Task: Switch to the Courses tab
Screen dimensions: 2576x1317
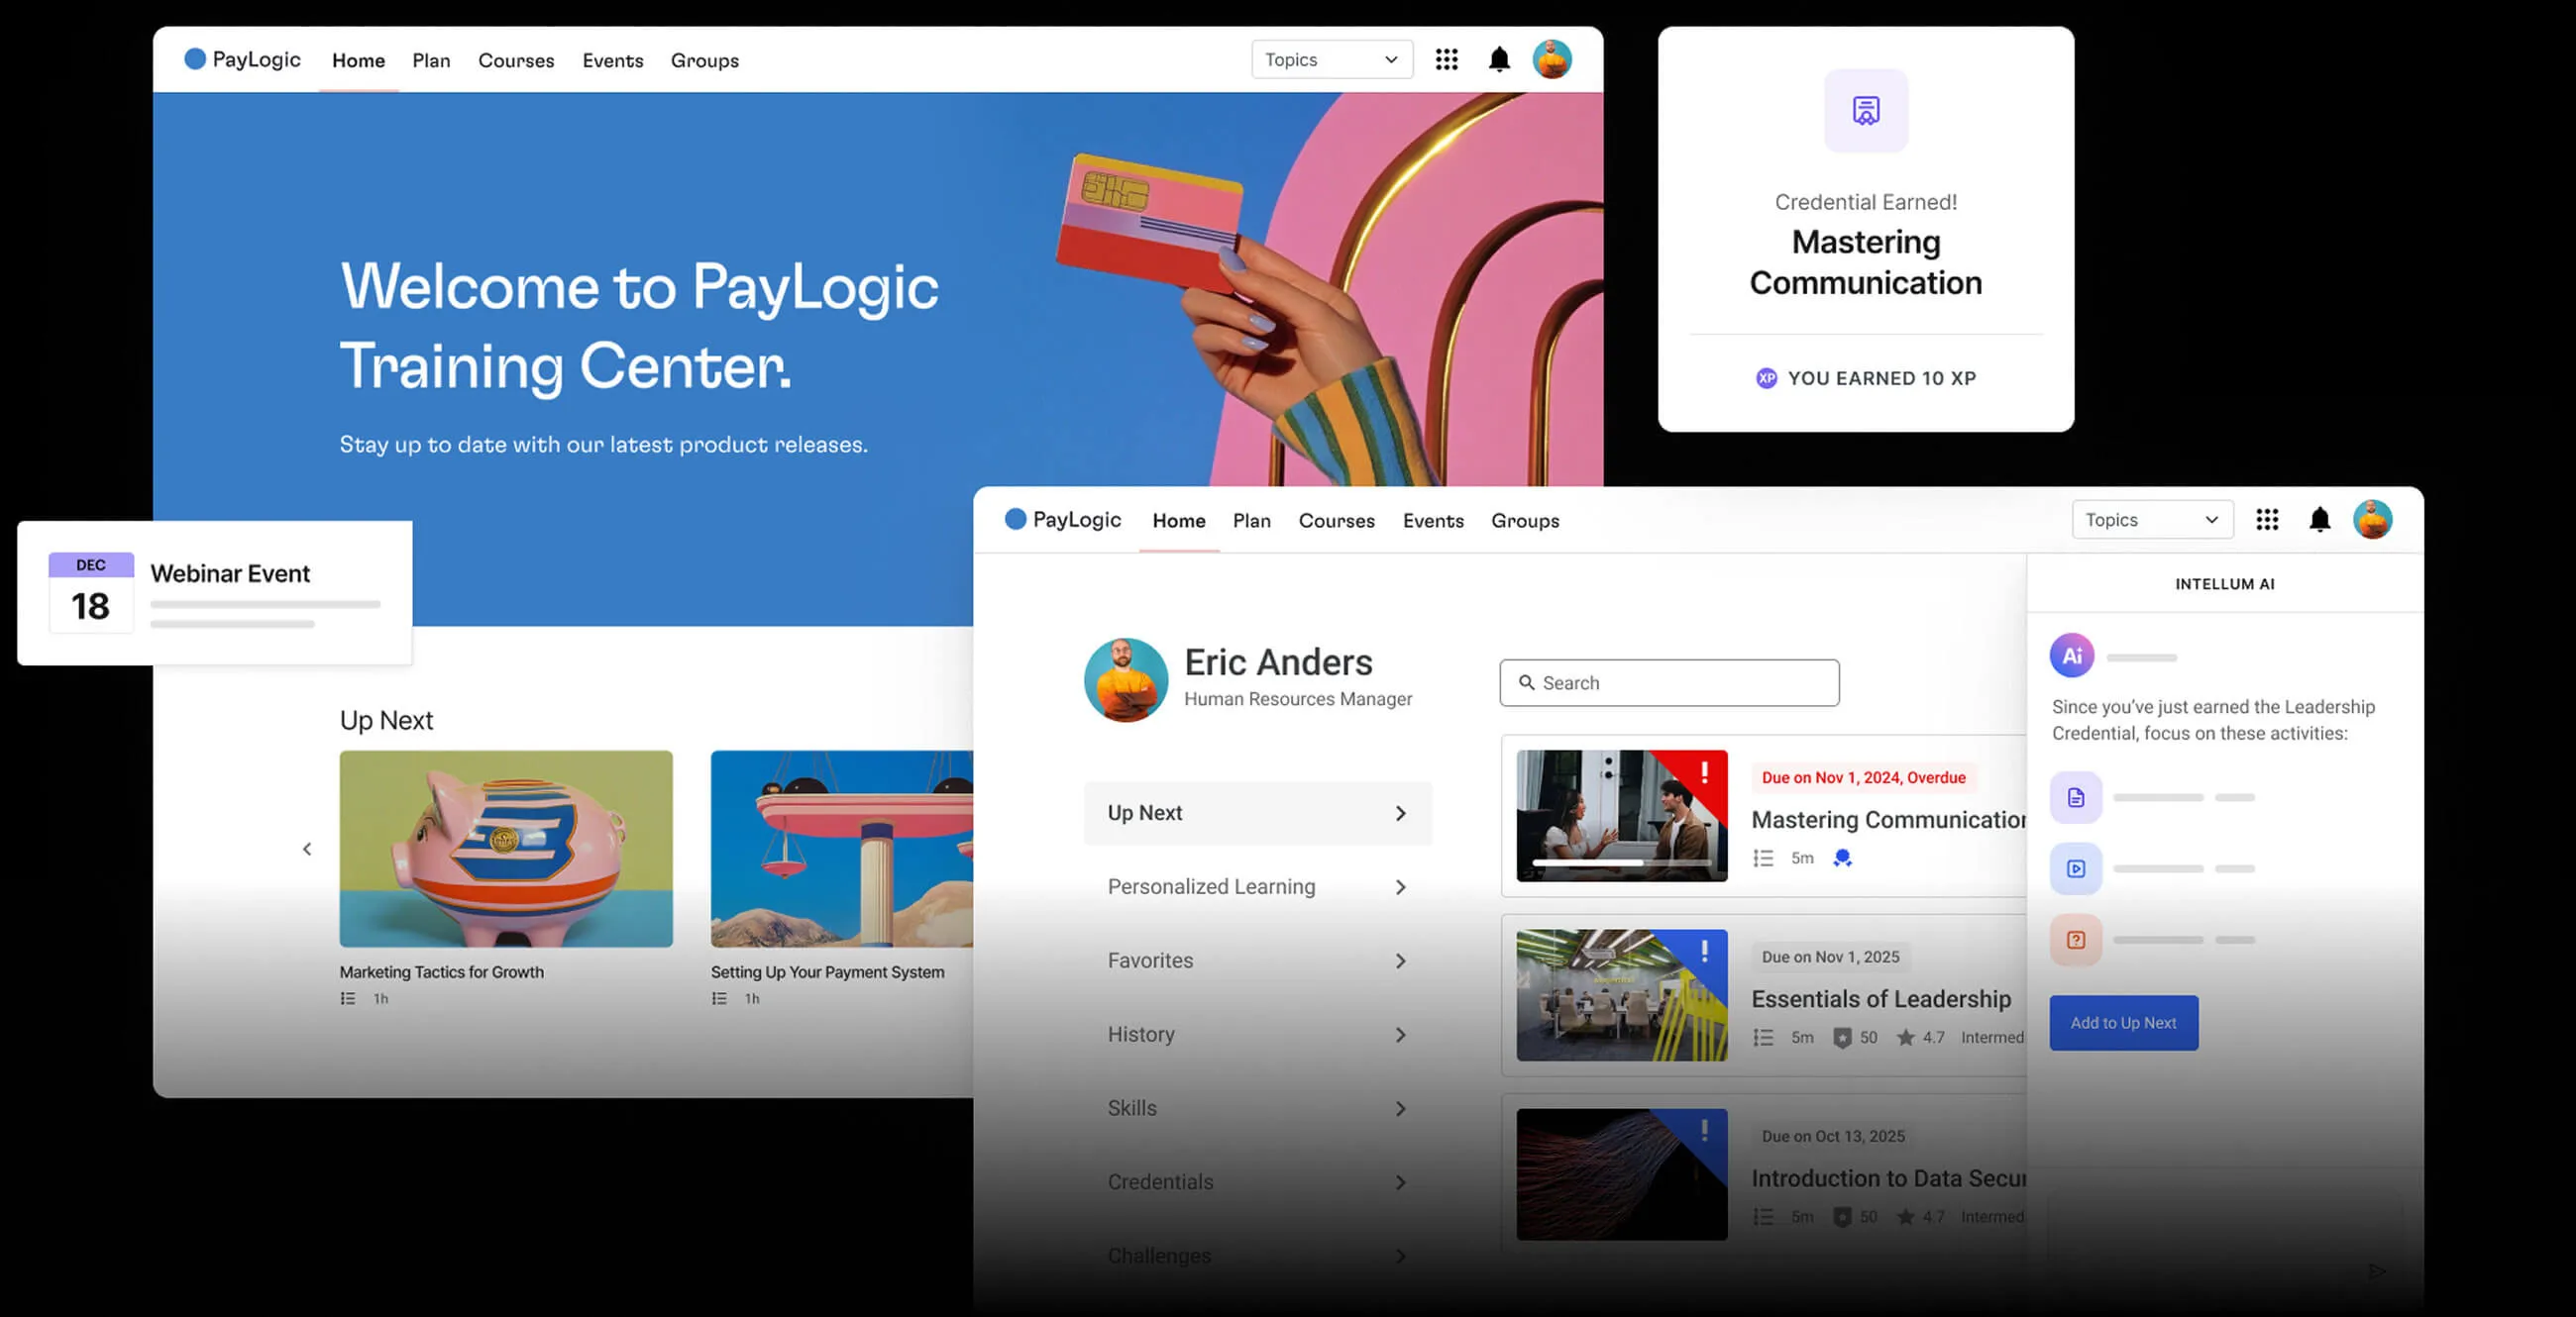Action: pyautogui.click(x=1337, y=520)
